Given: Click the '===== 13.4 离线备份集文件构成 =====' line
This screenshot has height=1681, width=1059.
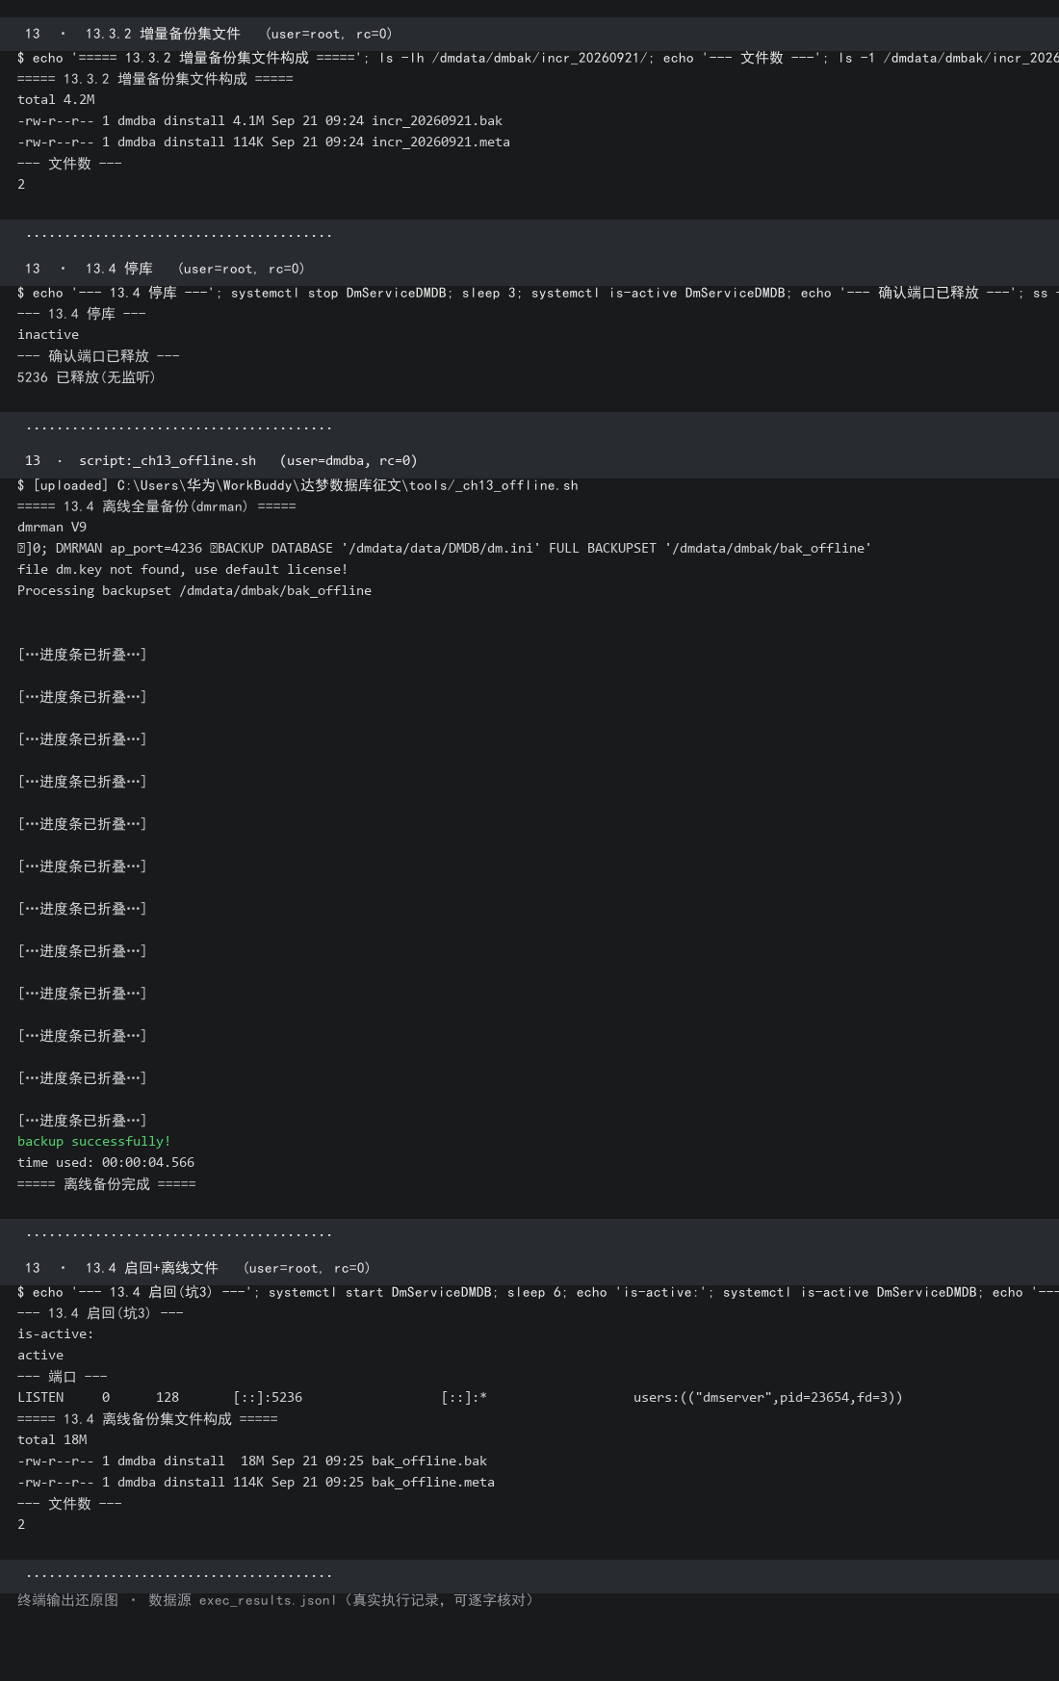Looking at the screenshot, I should pyautogui.click(x=147, y=1419).
